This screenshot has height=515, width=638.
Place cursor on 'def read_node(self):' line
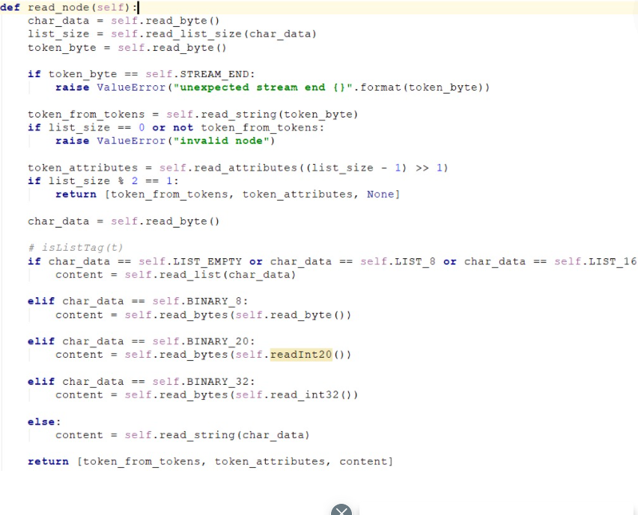[70, 7]
